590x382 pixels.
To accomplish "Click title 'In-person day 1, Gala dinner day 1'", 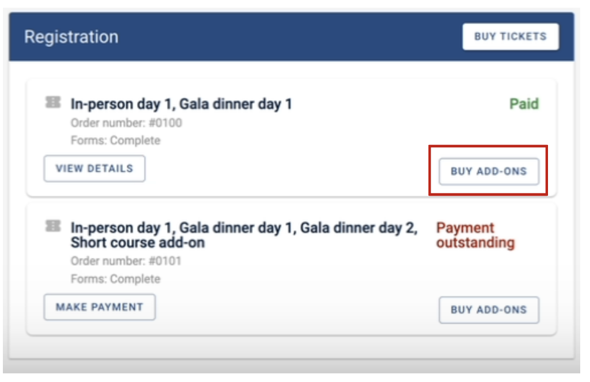I will coord(181,104).
